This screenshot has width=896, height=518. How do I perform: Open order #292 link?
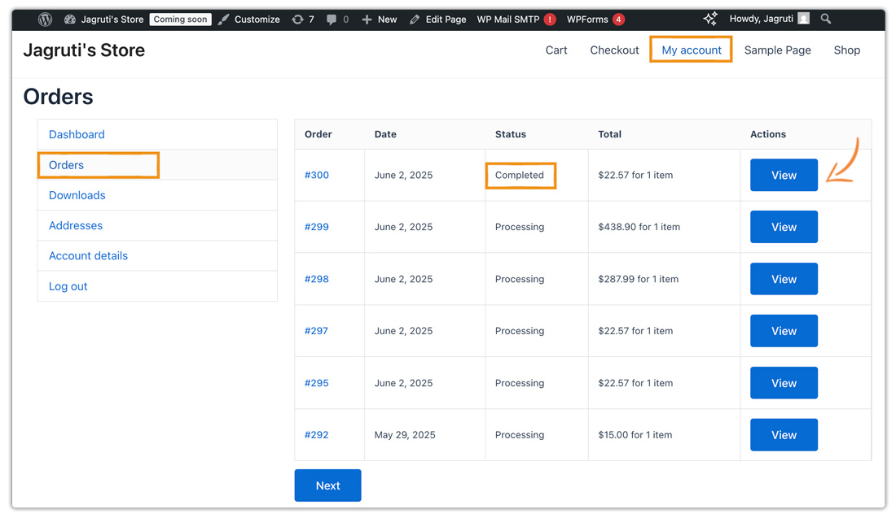click(317, 435)
